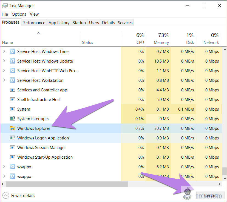Click the 6.2 MB memory value
This screenshot has width=227, height=202.
163,167
